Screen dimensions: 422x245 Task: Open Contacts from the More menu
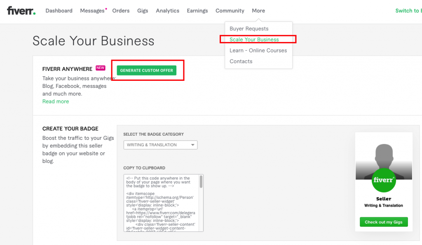[x=241, y=61]
